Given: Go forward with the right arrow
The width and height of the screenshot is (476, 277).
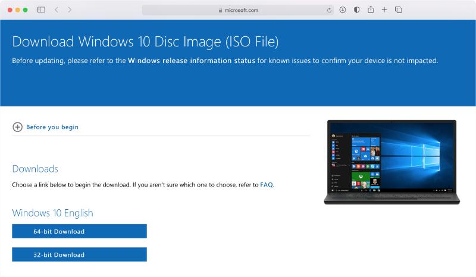Looking at the screenshot, I should [70, 10].
